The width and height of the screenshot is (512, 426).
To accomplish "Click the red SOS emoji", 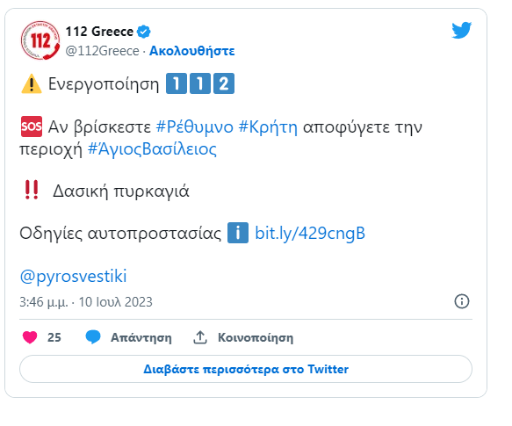I will pyautogui.click(x=32, y=126).
